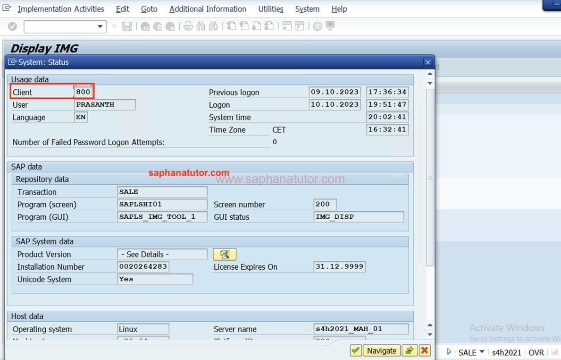
Task: Click the collapse double-chevron beside the command field
Action: point(114,26)
